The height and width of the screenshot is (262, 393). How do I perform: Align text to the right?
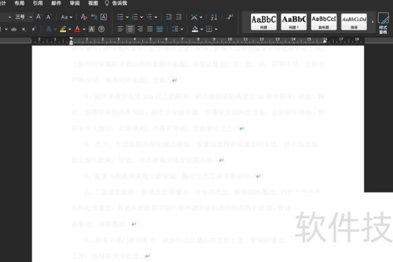[140, 29]
